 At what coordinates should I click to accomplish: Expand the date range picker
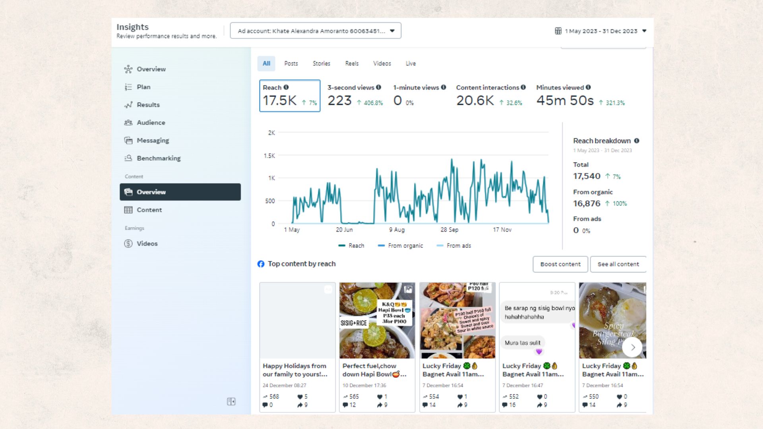(600, 31)
